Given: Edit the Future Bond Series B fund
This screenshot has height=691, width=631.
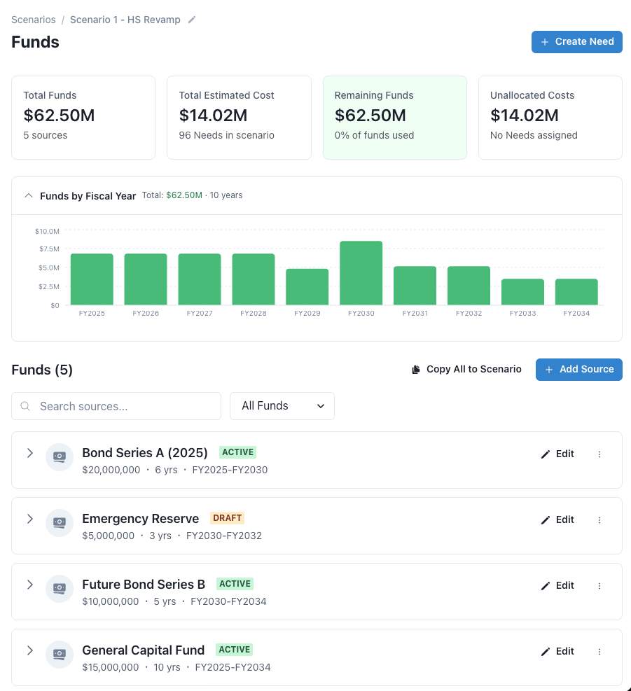Looking at the screenshot, I should point(557,585).
